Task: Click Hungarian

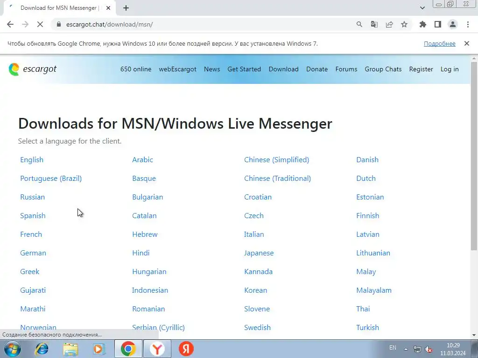Action: (149, 272)
